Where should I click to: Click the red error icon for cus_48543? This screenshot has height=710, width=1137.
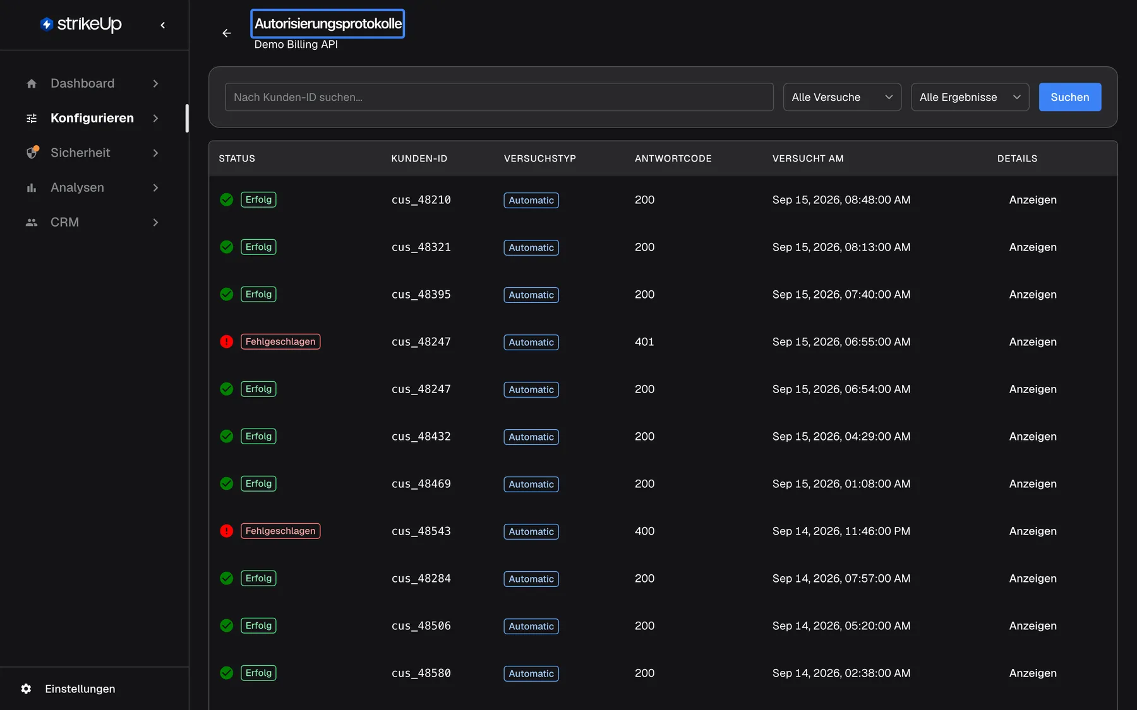point(227,531)
